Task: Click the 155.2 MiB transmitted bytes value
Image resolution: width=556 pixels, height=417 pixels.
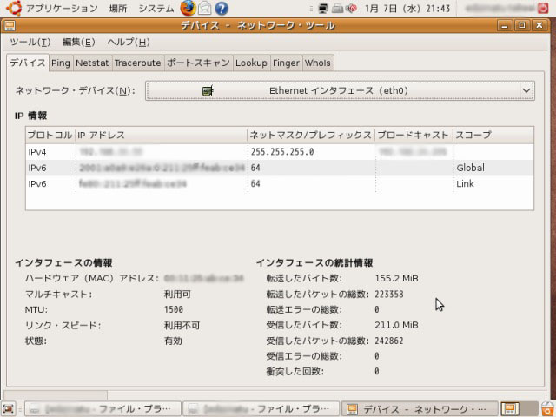Action: (x=396, y=278)
